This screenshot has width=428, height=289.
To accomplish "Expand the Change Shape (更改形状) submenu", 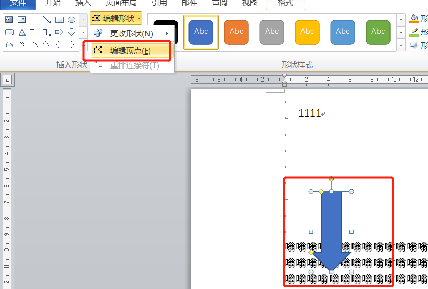I will click(x=132, y=33).
